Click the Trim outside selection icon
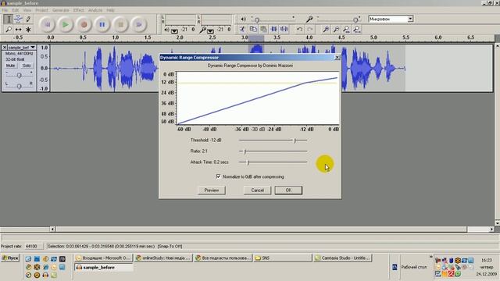The height and width of the screenshot is (281, 500). [273, 30]
